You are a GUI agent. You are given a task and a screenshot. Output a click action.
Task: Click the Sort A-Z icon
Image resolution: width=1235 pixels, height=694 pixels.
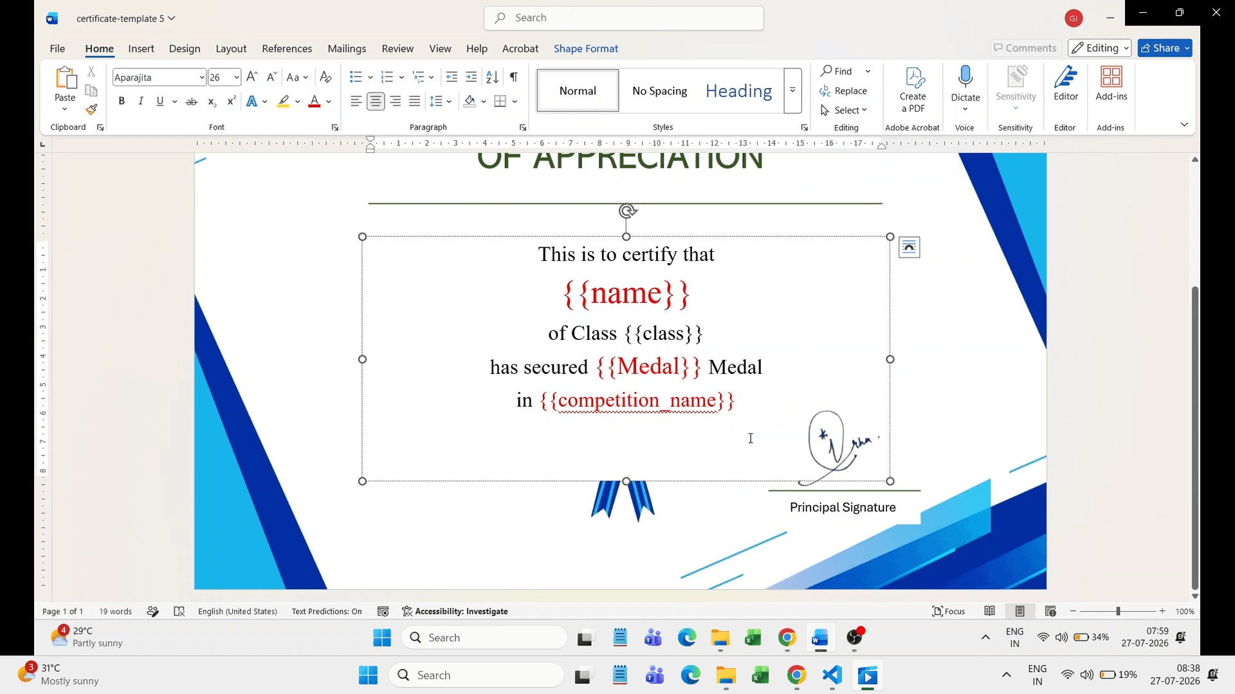click(x=492, y=77)
